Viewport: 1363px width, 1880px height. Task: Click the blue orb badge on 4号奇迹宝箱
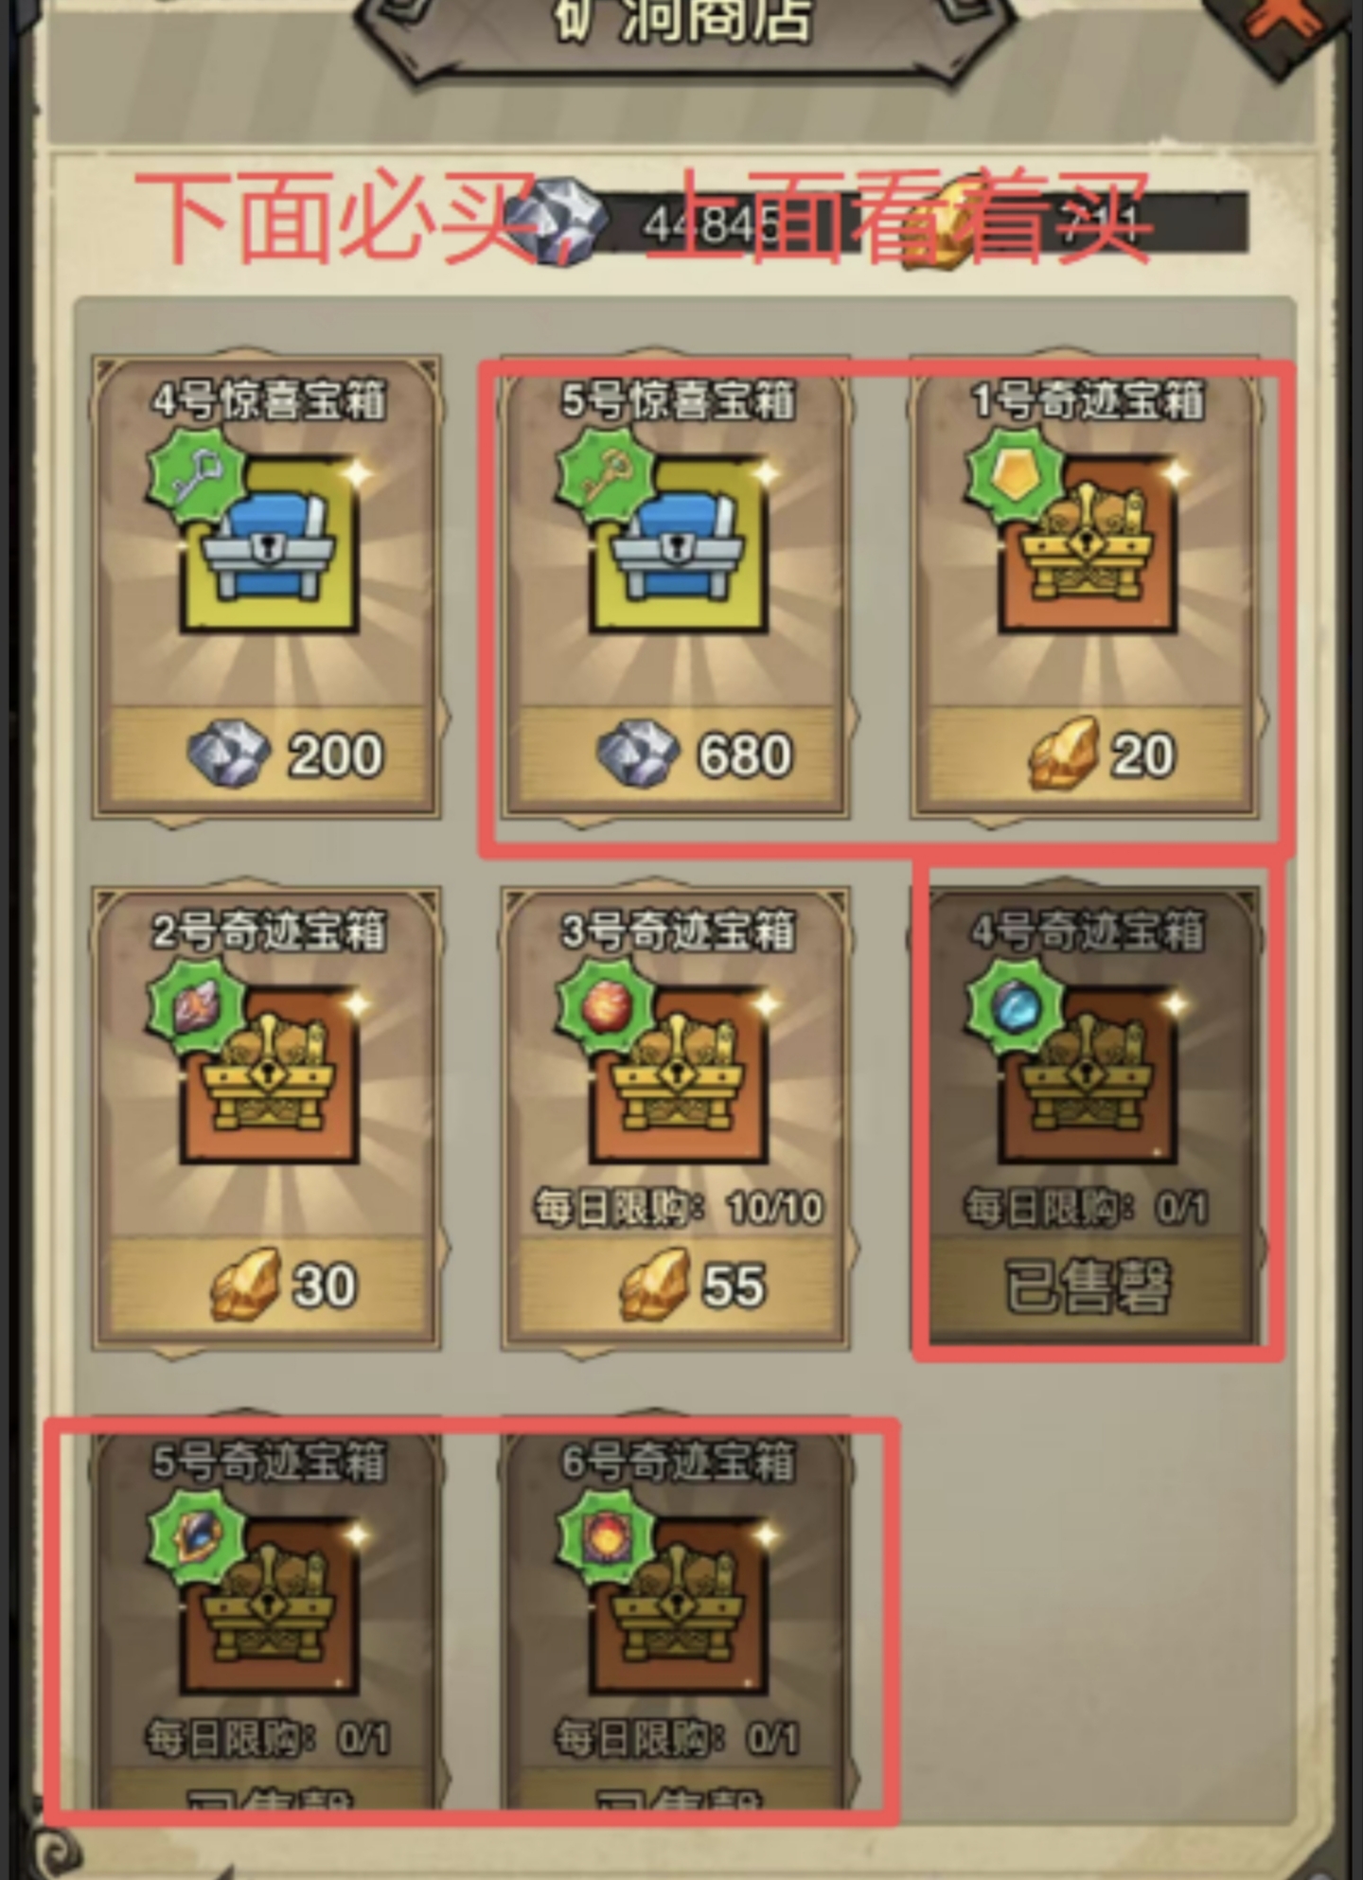[x=1014, y=1006]
